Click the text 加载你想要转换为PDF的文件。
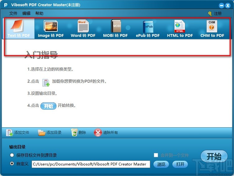 point(79,81)
